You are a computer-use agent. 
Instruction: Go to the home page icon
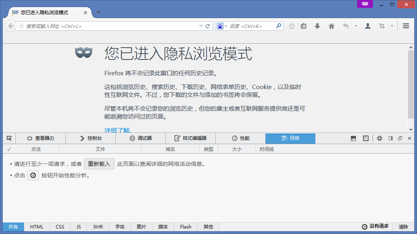tap(332, 26)
